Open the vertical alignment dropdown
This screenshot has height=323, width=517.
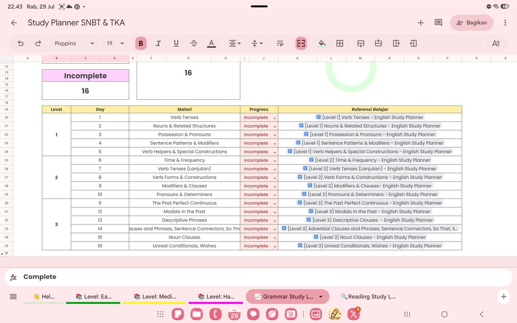tap(258, 43)
